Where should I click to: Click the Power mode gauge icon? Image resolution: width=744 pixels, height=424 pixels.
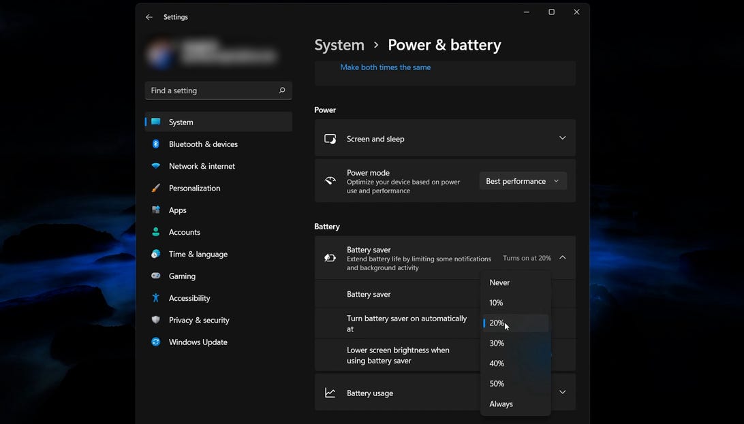(x=330, y=180)
